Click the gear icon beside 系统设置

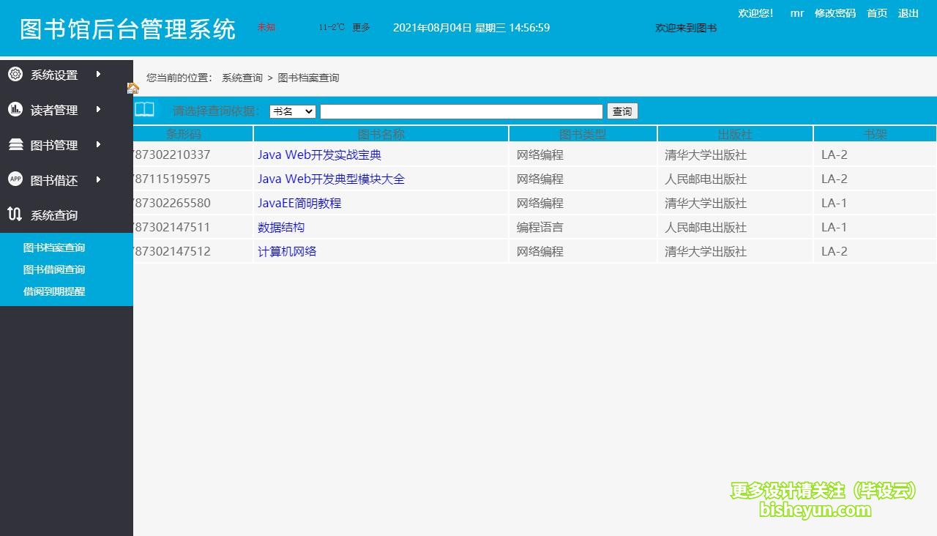pos(15,74)
